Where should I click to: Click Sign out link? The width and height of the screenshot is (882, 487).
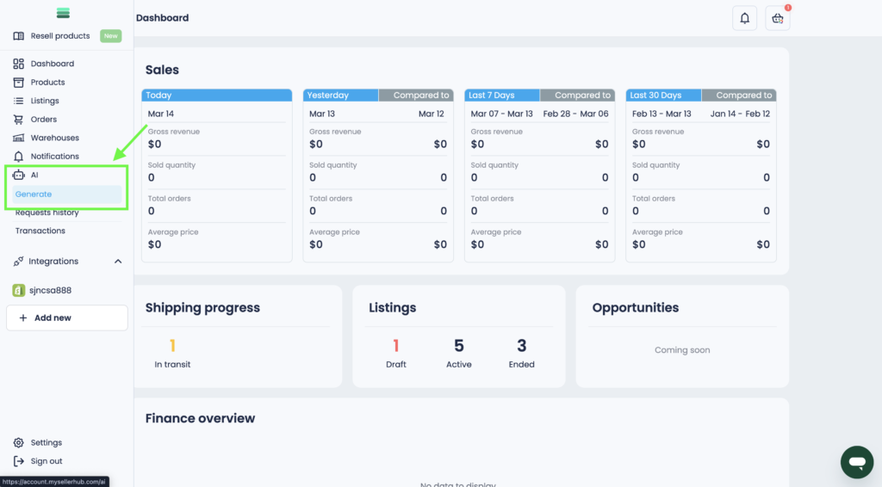(x=47, y=461)
